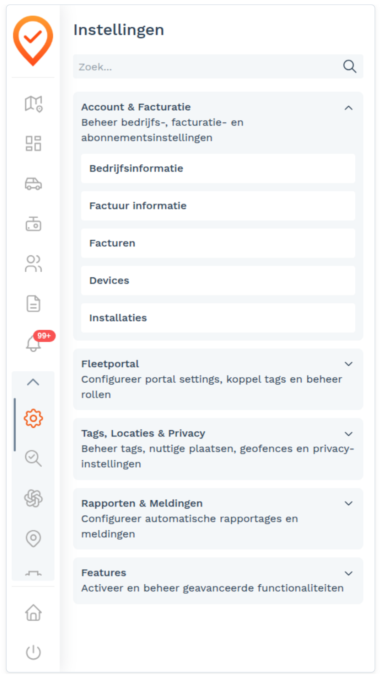Click the Rapporten & Meldingen title

142,503
